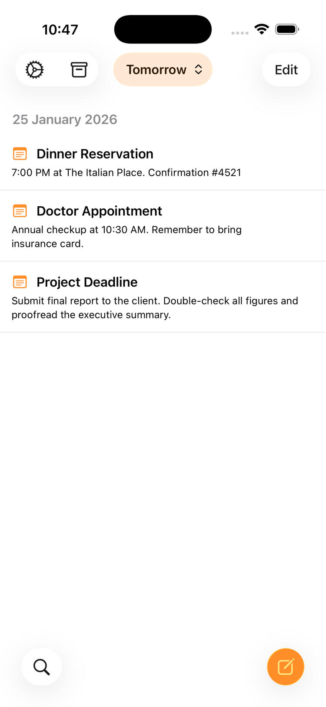
Task: Tap the Project Deadline note icon
Action: 20,282
